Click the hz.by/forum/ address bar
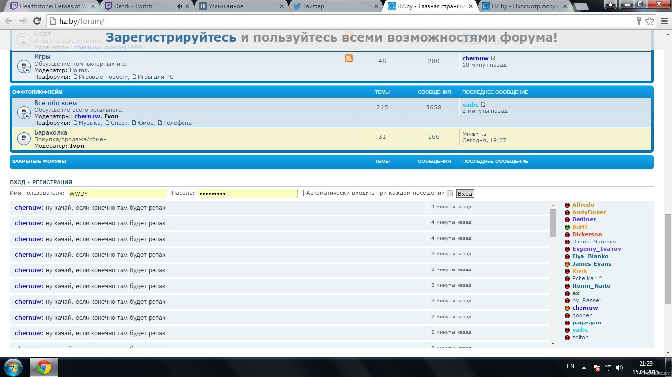Image resolution: width=672 pixels, height=377 pixels. click(339, 21)
